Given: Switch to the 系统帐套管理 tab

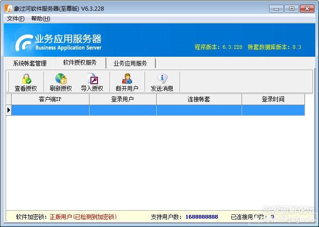Looking at the screenshot, I should 30,63.
